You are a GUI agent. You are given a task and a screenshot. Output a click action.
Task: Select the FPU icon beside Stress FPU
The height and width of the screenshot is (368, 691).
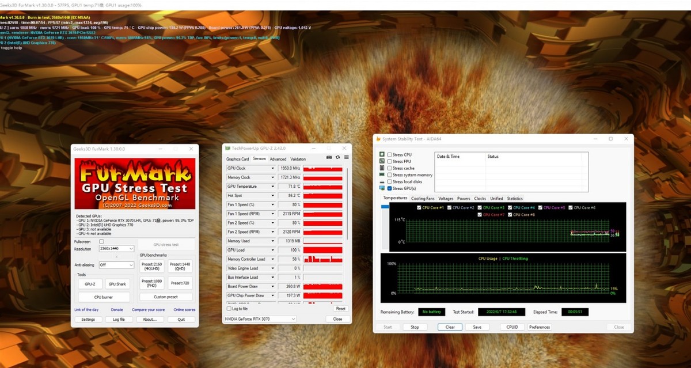(x=382, y=161)
